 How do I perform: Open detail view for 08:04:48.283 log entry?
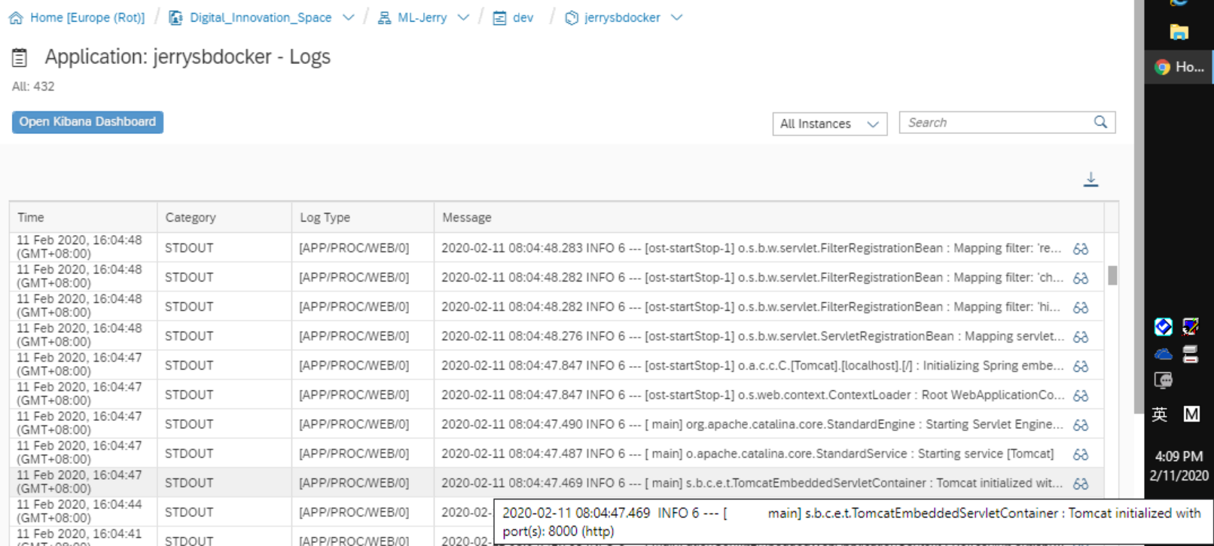[x=1081, y=249]
